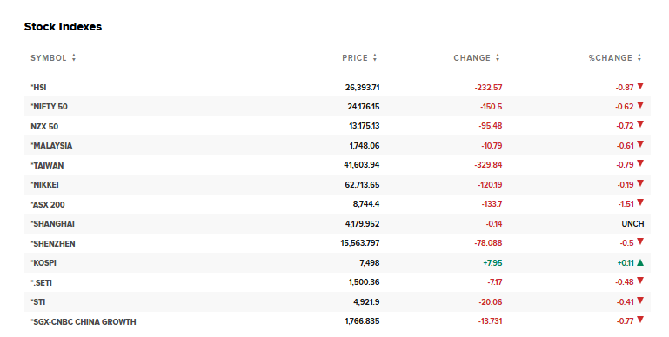Click ASX 200 percent change -1.51

626,204
